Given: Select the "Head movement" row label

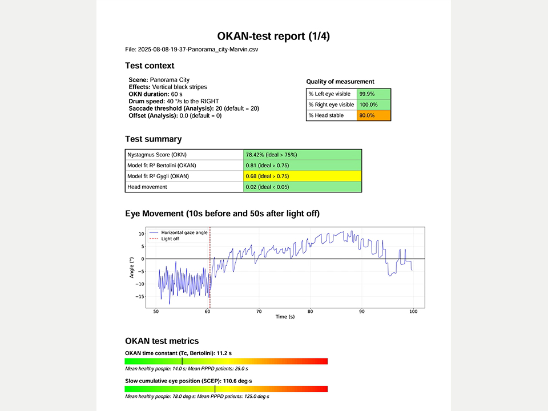Looking at the screenshot, I should click(184, 187).
